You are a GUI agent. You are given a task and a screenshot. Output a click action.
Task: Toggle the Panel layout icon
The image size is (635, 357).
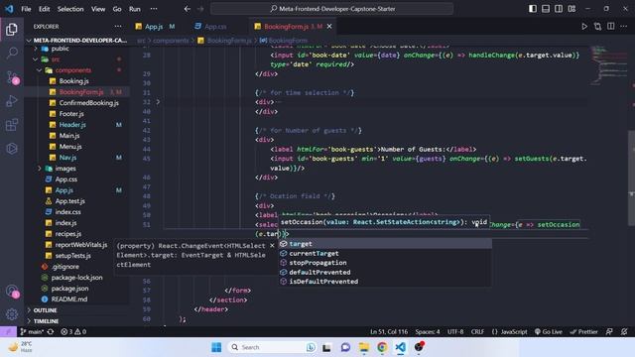(x=546, y=9)
